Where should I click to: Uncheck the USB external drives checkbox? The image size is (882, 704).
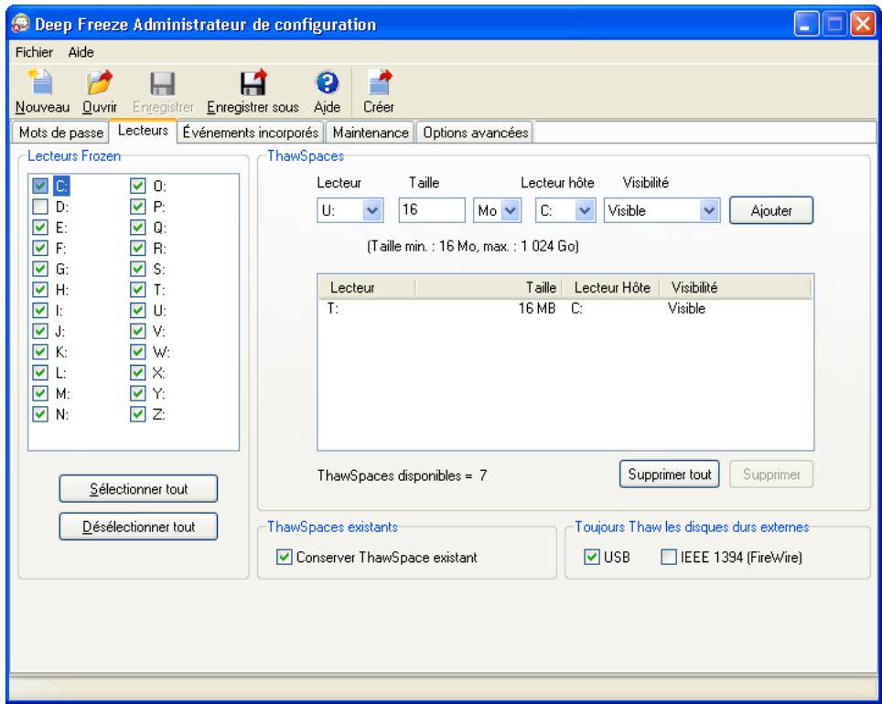coord(592,557)
